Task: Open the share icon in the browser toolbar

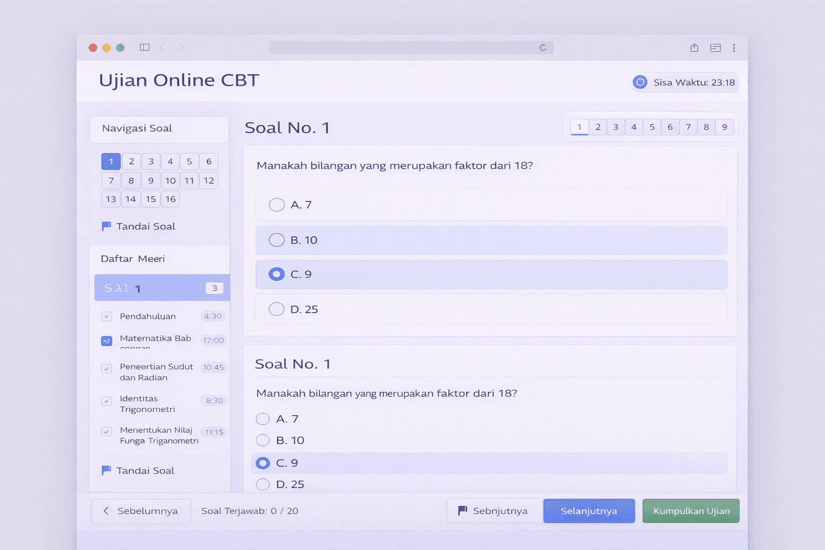Action: pyautogui.click(x=694, y=48)
